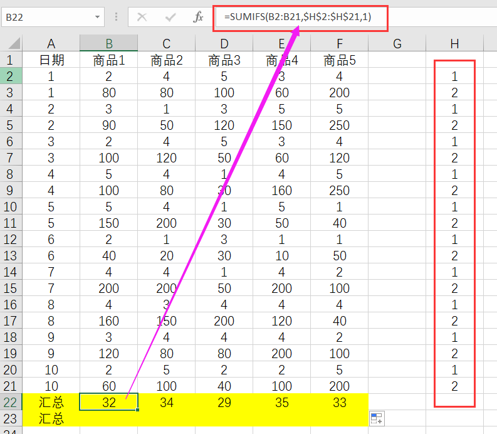Select column A header
This screenshot has width=497, height=434.
coord(51,43)
